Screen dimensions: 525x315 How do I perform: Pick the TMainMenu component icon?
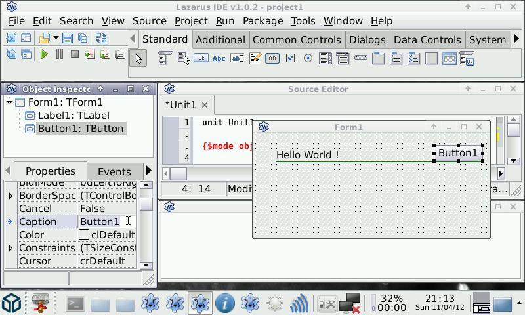pyautogui.click(x=165, y=58)
